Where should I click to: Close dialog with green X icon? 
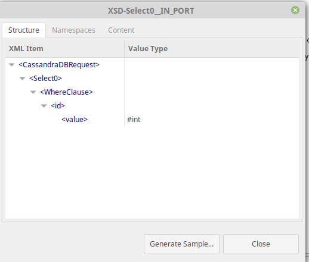click(295, 10)
